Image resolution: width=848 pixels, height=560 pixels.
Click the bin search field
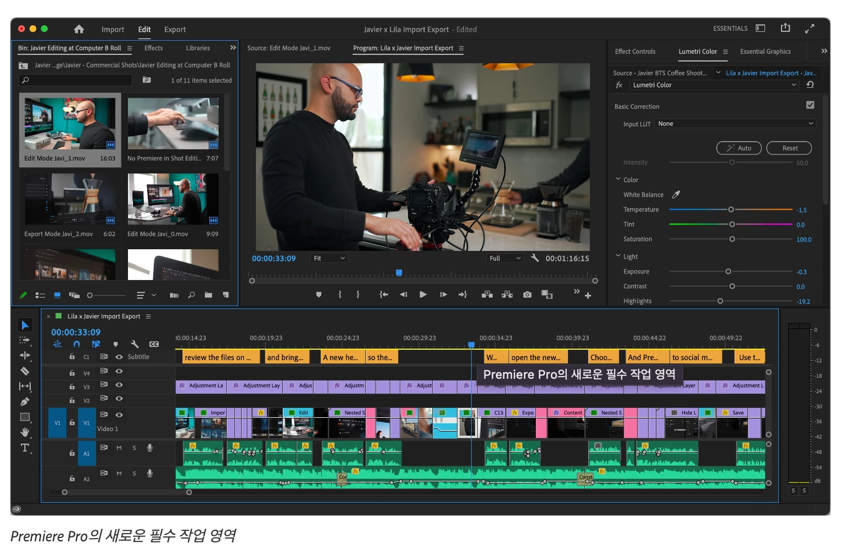[76, 80]
